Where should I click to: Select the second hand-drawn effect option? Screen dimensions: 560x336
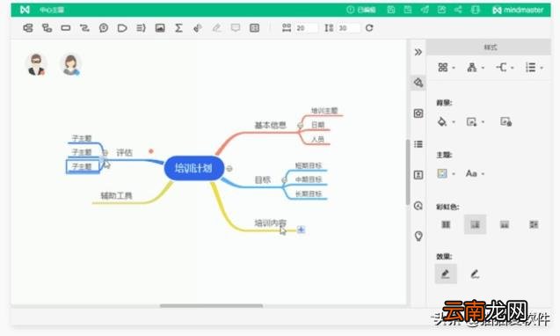[x=475, y=274]
